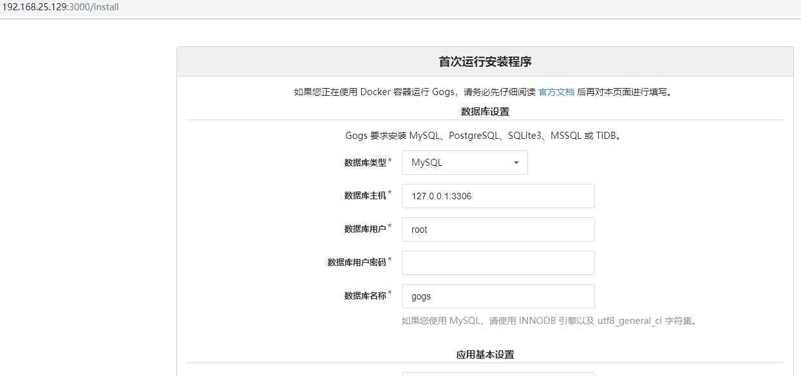The height and width of the screenshot is (376, 801).
Task: Click the INNODB utf8_general_ci hint text
Action: [549, 321]
